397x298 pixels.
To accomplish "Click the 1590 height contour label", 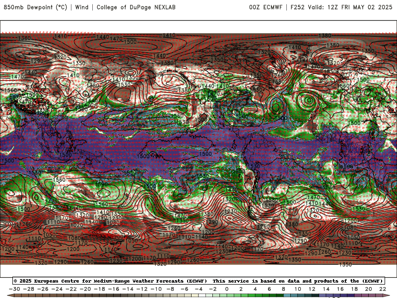I will (102, 184).
